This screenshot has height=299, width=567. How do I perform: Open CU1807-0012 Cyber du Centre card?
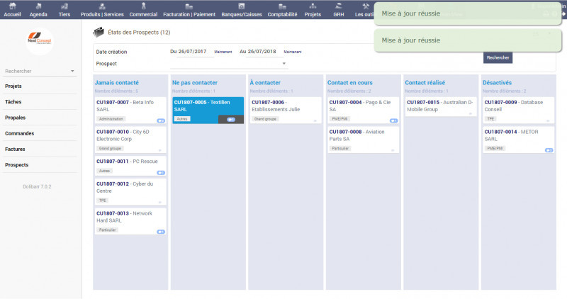coord(130,191)
